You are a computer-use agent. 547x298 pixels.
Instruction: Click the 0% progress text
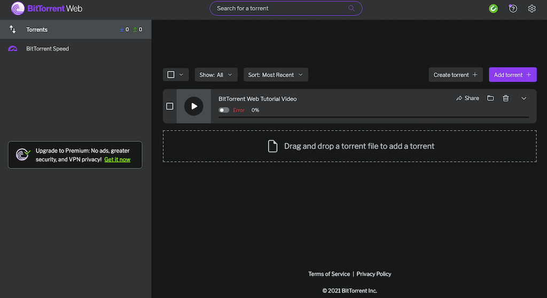tap(255, 110)
